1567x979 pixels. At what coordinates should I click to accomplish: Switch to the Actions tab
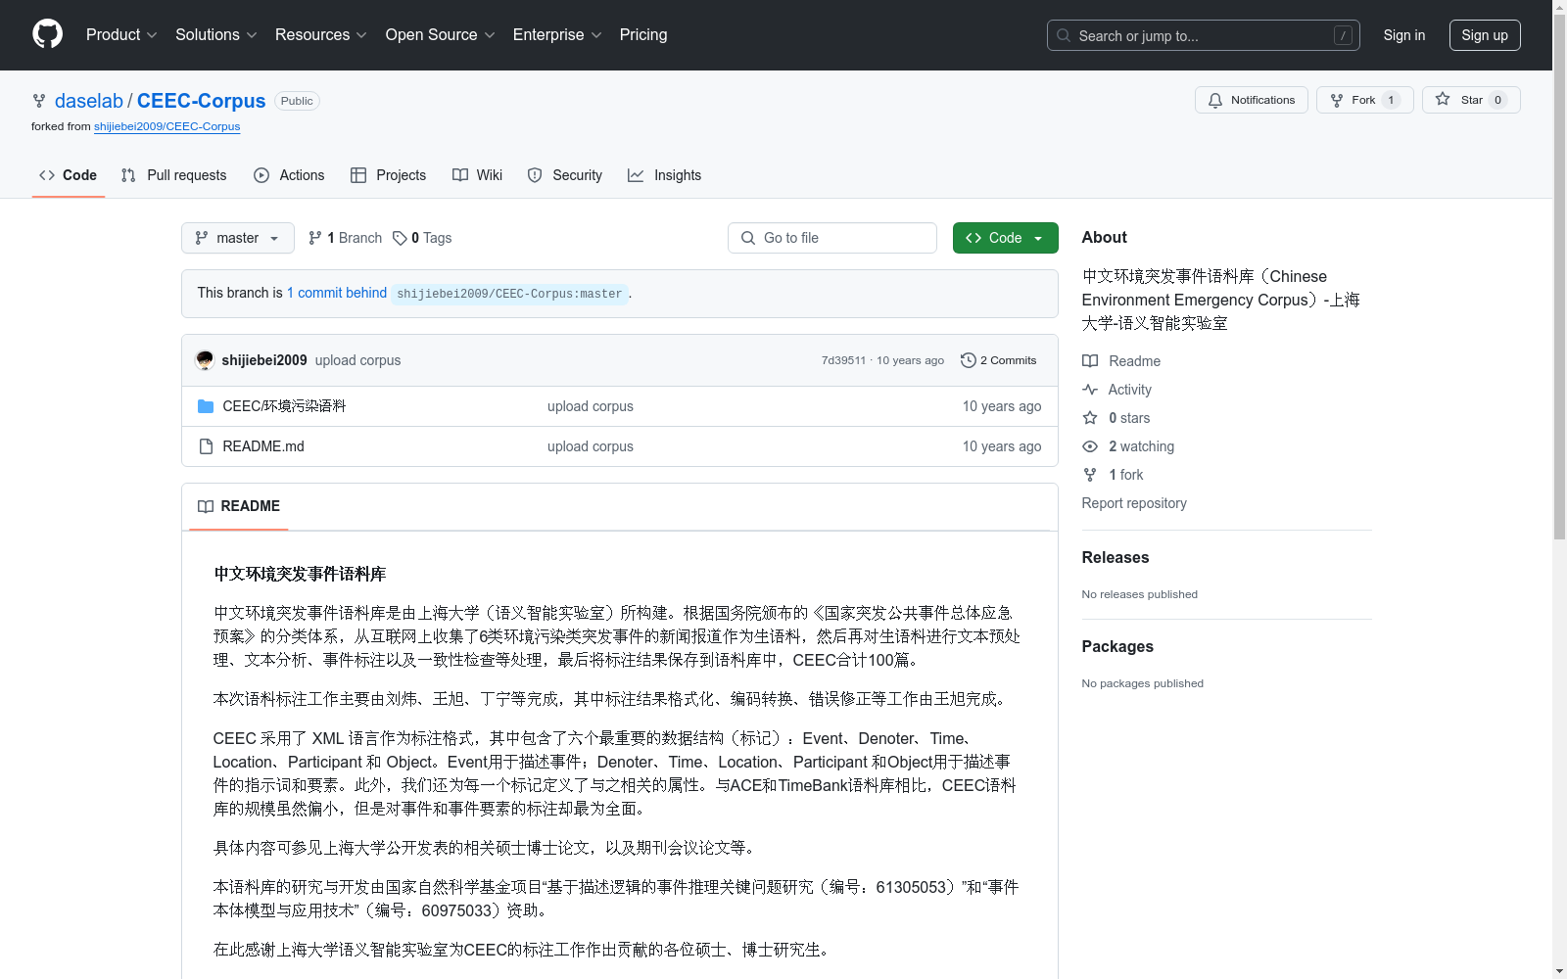pos(289,175)
